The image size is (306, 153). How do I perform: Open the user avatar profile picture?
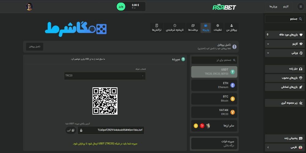tap(29, 7)
